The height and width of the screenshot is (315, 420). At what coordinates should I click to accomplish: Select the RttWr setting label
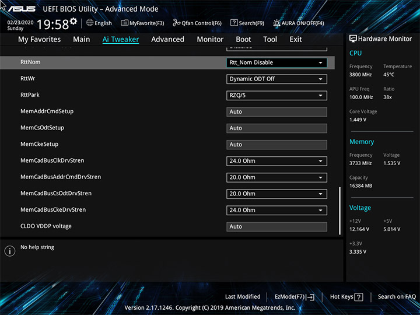click(x=27, y=79)
